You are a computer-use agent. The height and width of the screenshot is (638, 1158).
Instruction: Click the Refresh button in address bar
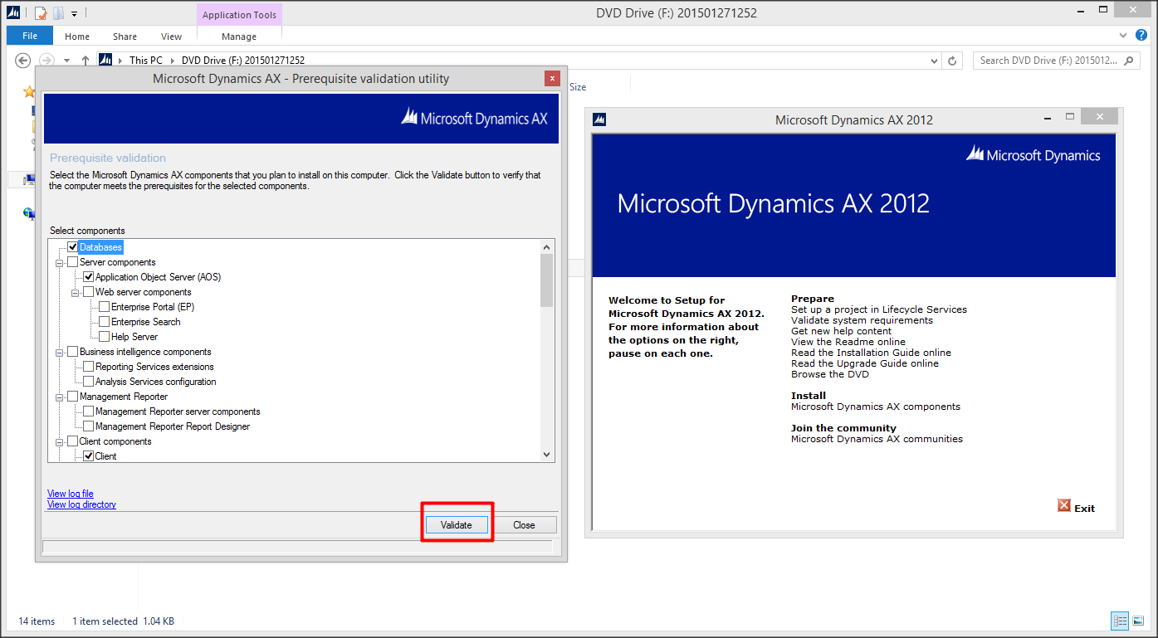tap(953, 61)
